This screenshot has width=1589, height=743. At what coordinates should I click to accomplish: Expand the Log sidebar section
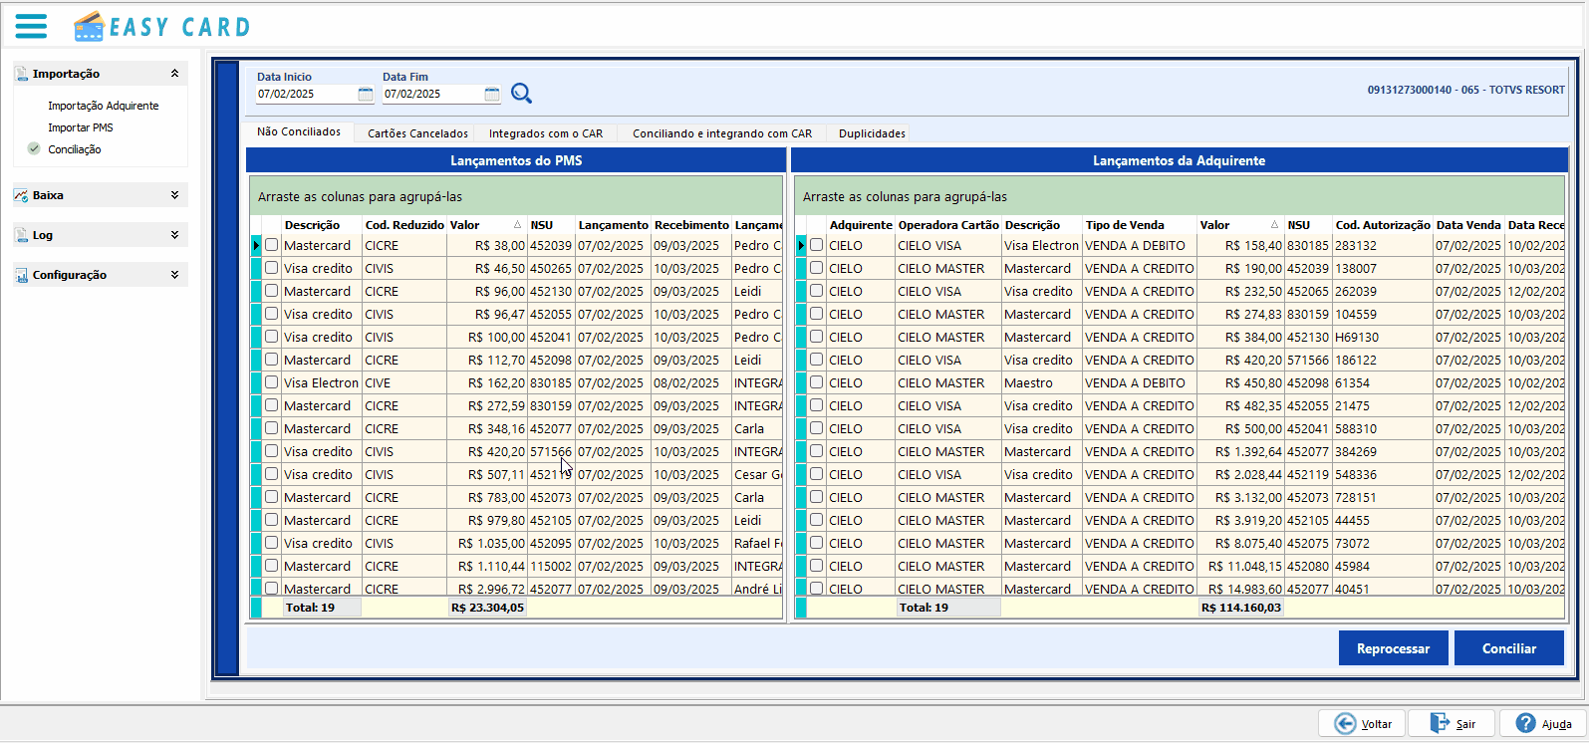174,235
